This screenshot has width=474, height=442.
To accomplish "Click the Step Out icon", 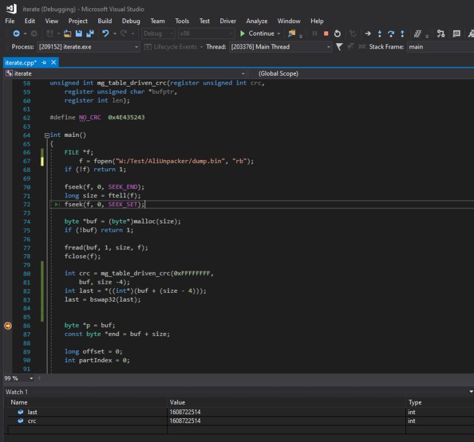I will pos(402,33).
